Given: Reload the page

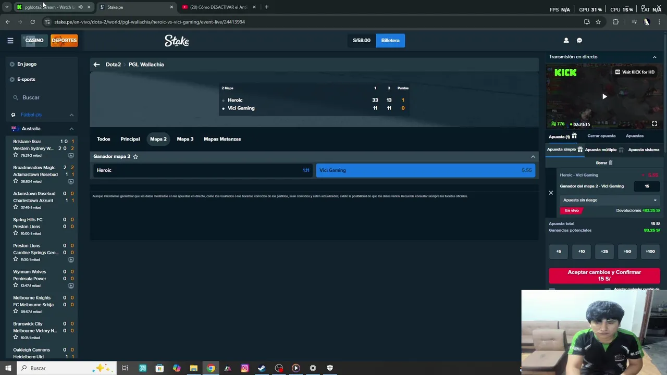Looking at the screenshot, I should (x=32, y=22).
